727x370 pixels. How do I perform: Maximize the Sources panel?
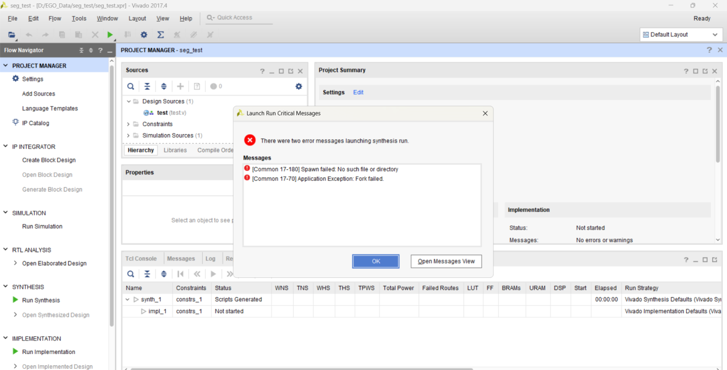[x=281, y=71]
